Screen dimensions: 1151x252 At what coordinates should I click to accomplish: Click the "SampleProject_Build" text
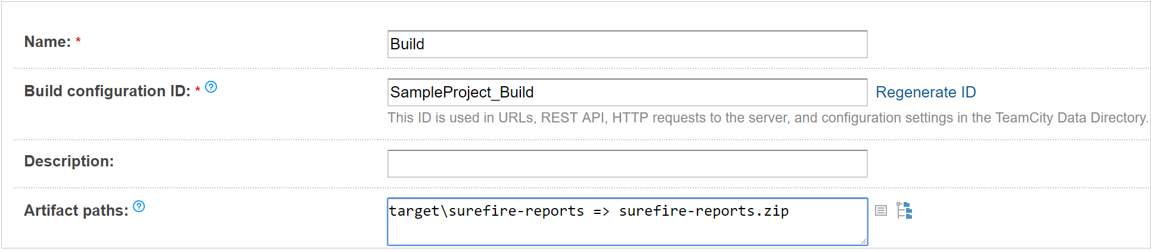click(x=461, y=93)
